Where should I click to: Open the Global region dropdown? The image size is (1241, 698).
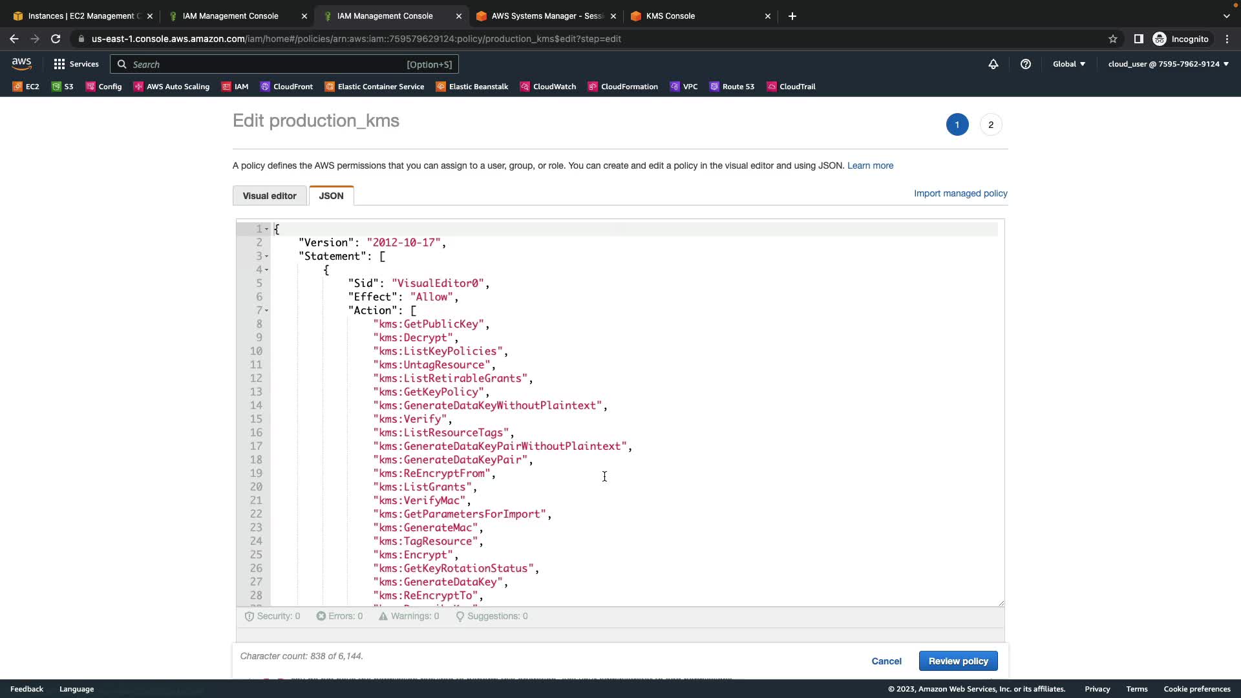tap(1068, 64)
